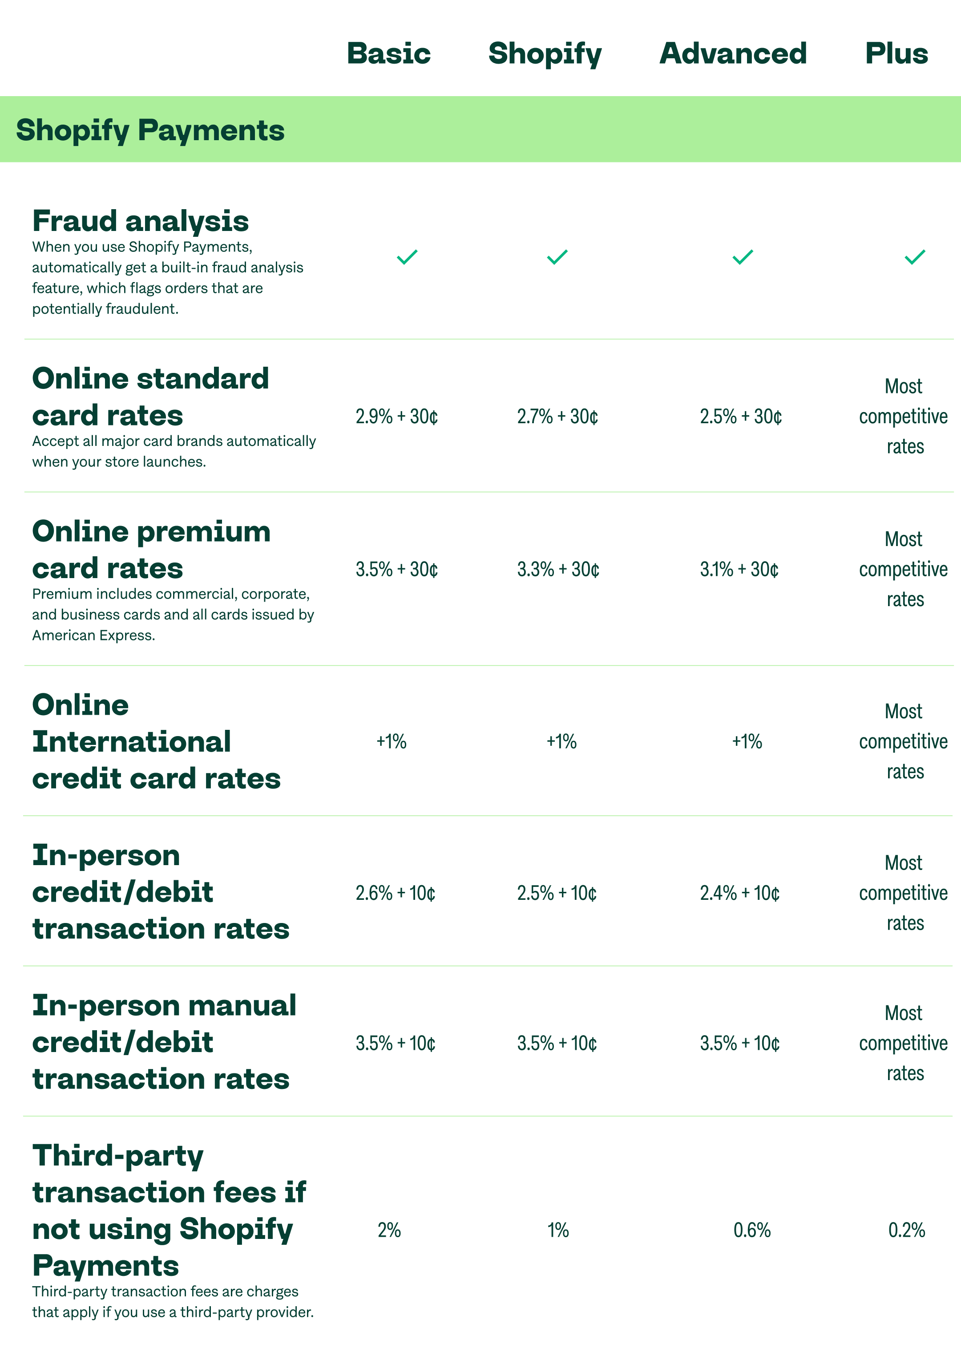
Task: Click the Advanced 3.5% + 10¢ manual rate
Action: click(x=740, y=1043)
